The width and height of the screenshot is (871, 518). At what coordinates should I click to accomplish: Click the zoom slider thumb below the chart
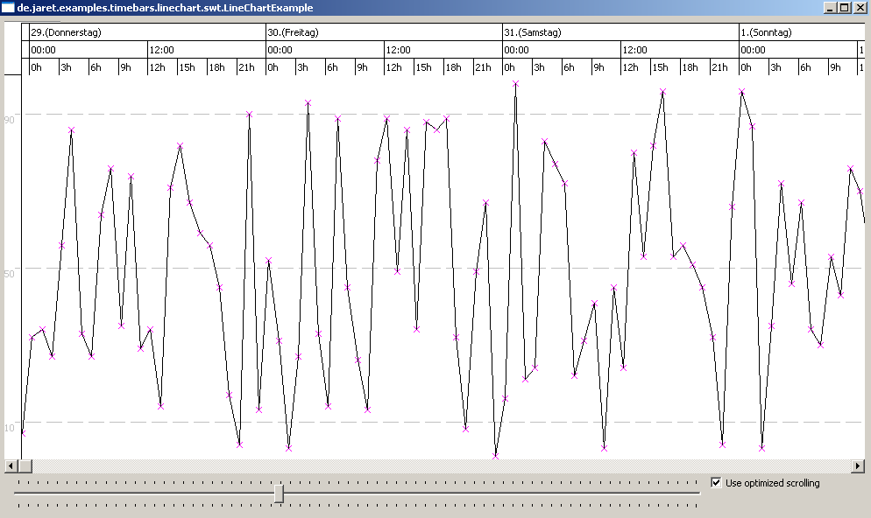[279, 493]
